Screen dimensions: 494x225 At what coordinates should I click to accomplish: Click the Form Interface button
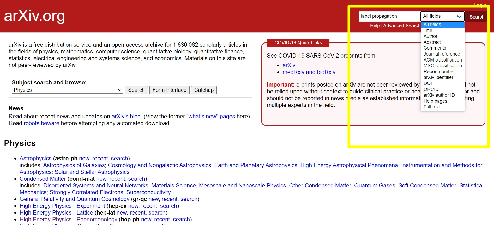coord(170,90)
